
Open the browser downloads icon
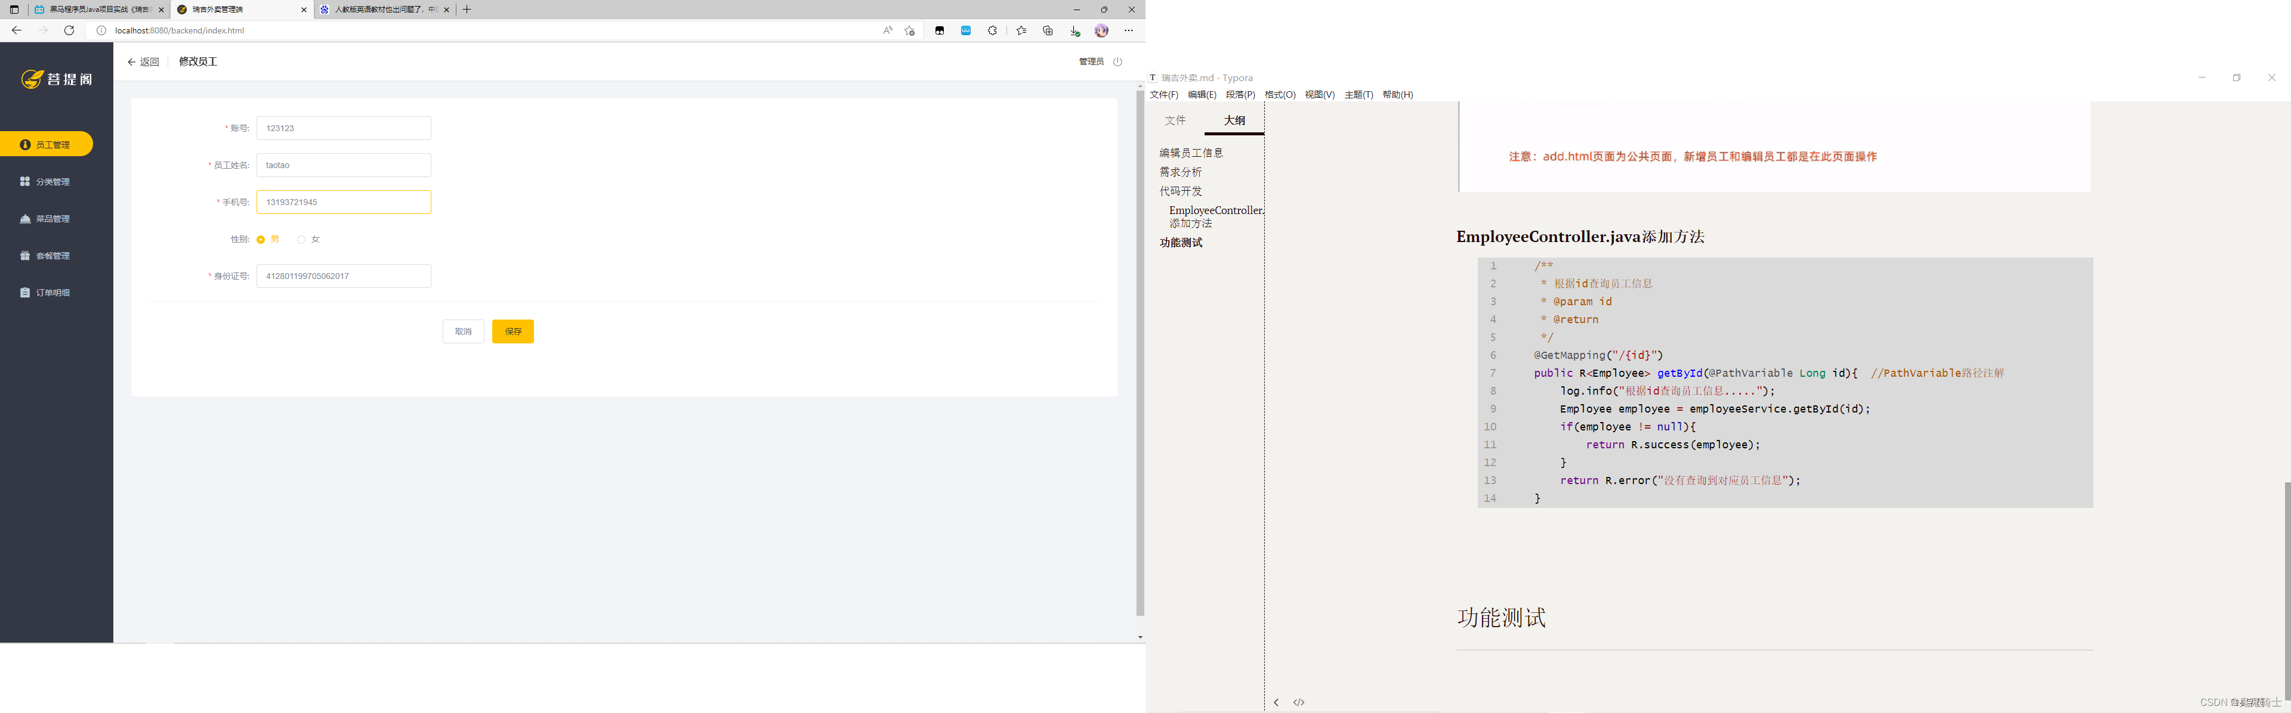click(1075, 30)
